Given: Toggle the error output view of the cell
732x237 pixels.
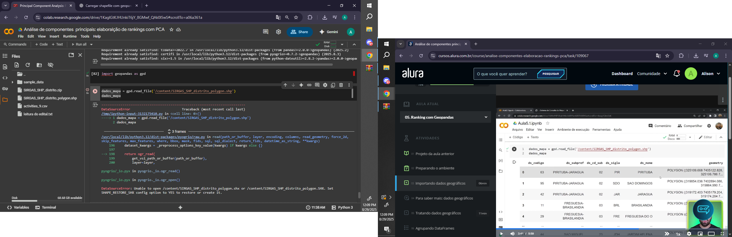Looking at the screenshot, I should pos(95,105).
